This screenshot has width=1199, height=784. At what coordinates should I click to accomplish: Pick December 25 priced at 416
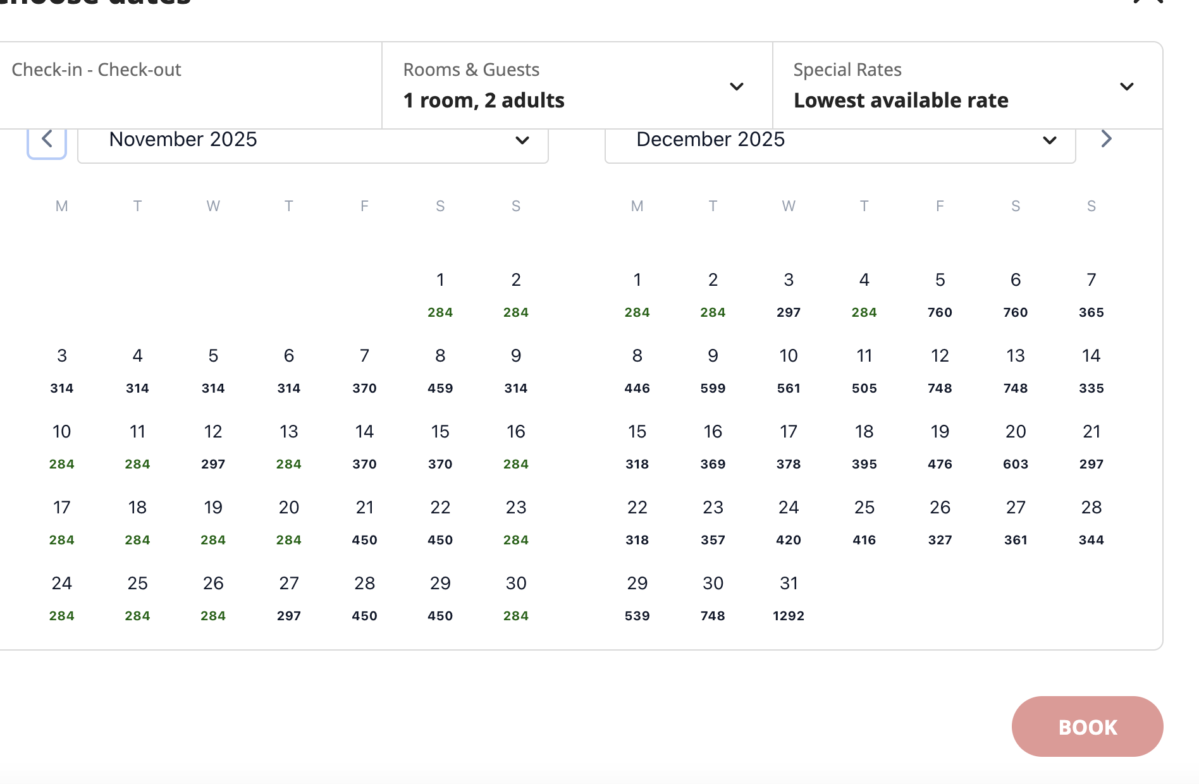click(x=864, y=521)
